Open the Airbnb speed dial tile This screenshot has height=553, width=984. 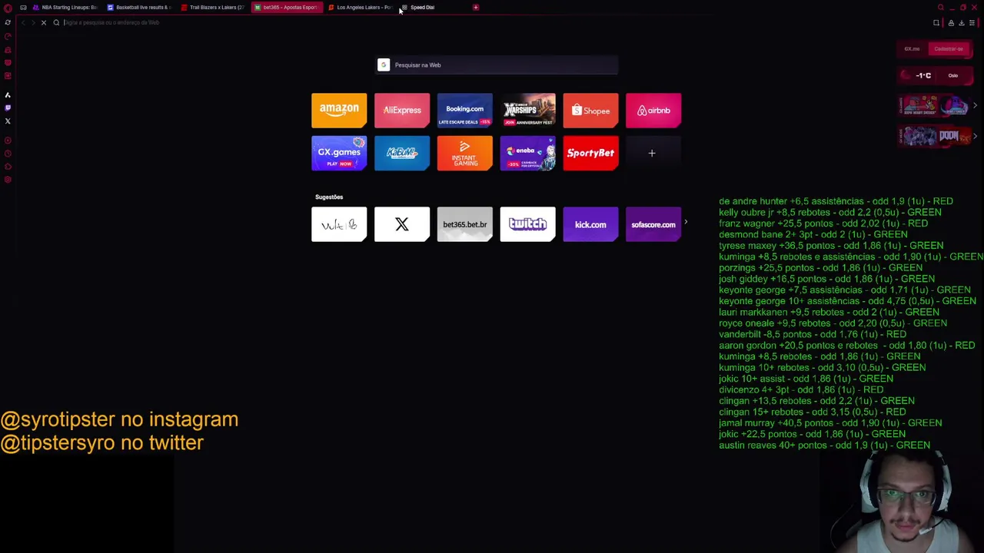point(653,111)
